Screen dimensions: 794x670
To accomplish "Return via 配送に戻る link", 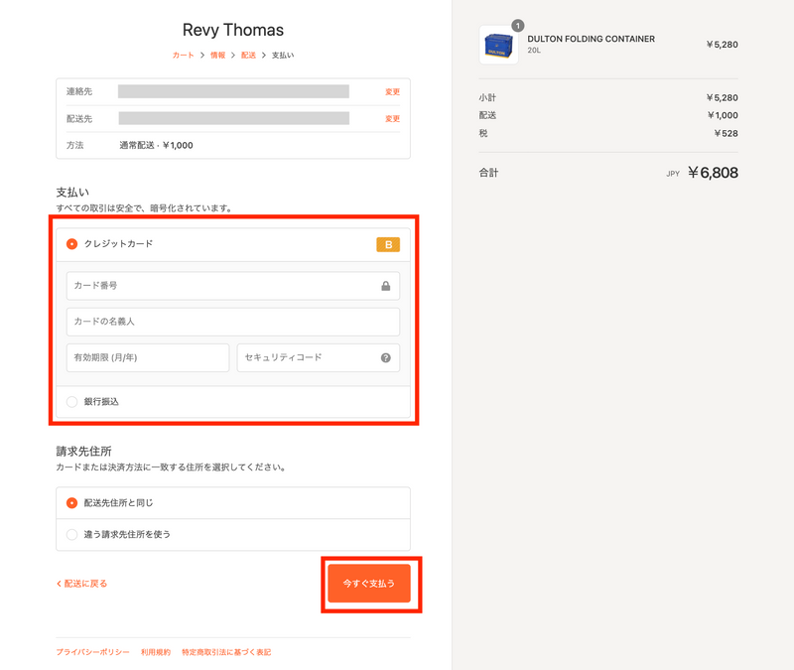I will click(x=82, y=584).
